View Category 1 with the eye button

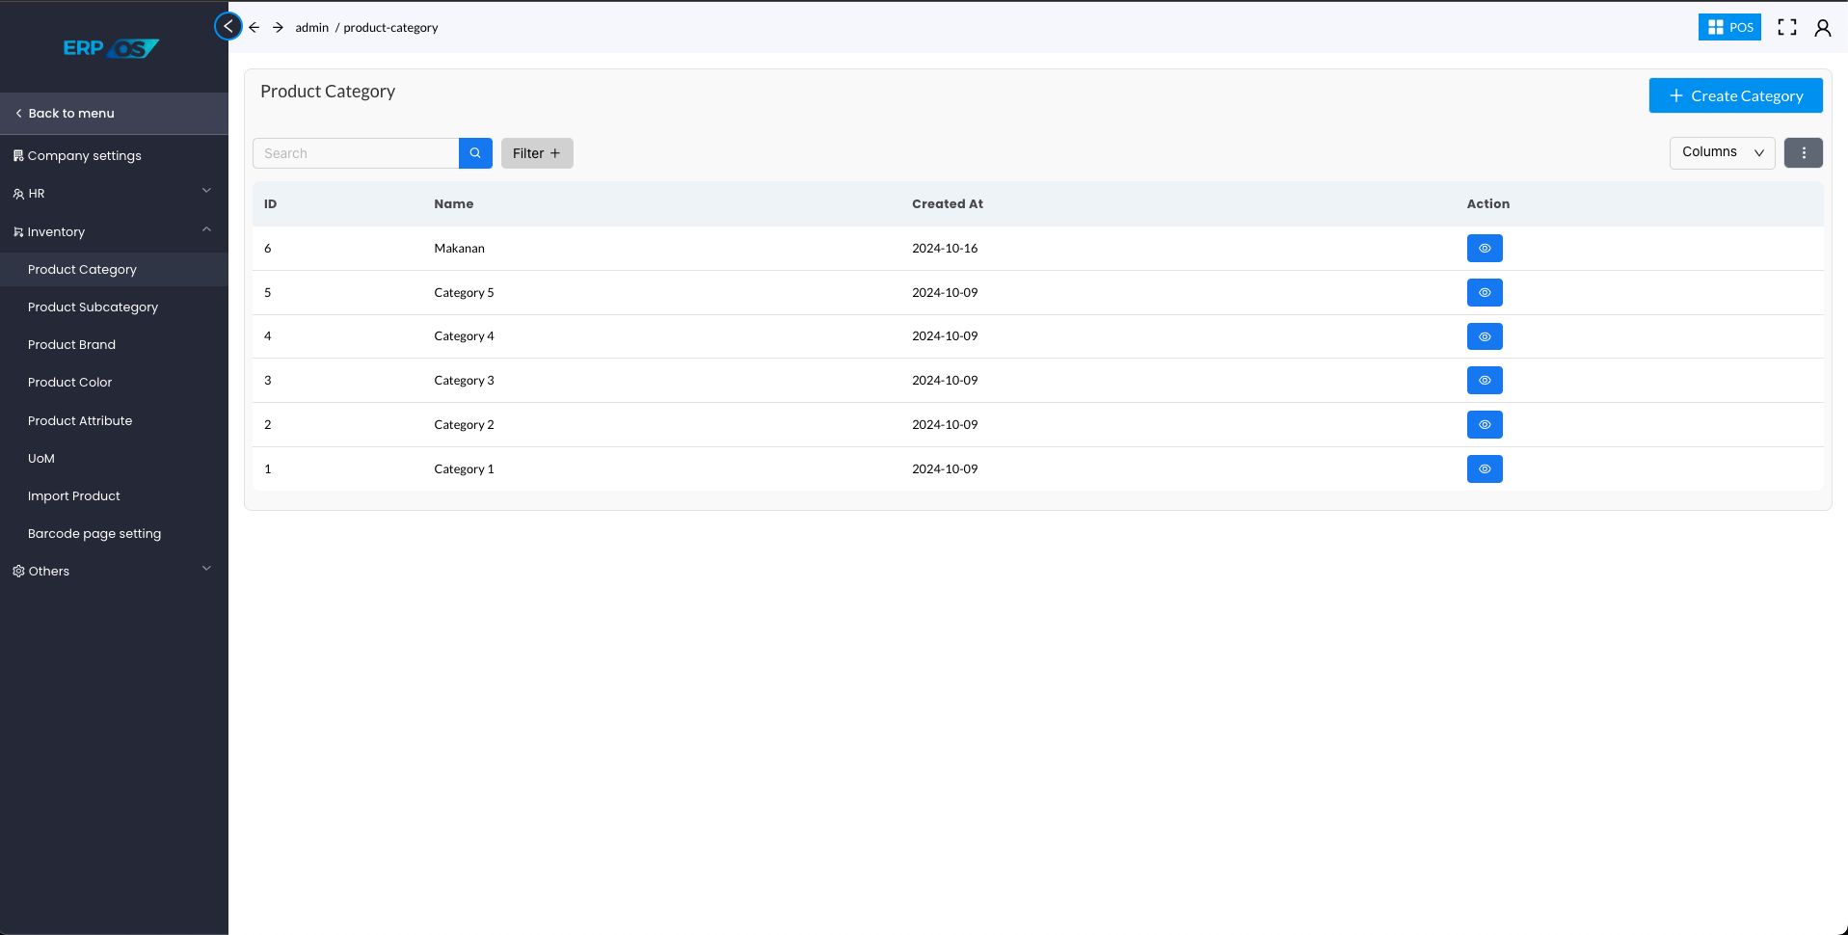(x=1485, y=469)
